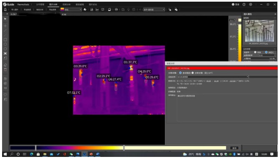The height and width of the screenshot is (159, 279).
Task: Select the rectangle region tool
Action: [x=5, y=40]
